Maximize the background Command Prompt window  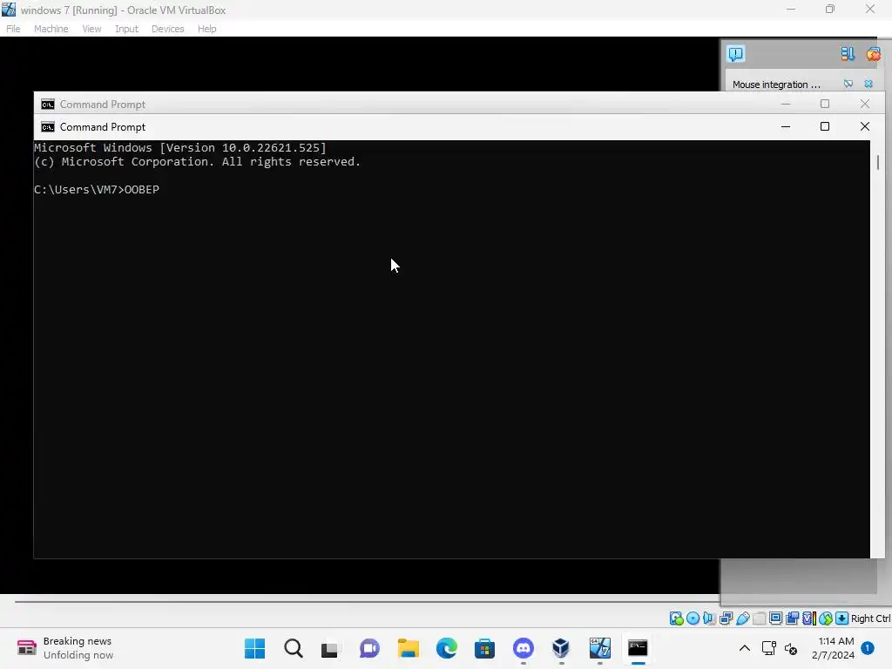[x=825, y=104]
